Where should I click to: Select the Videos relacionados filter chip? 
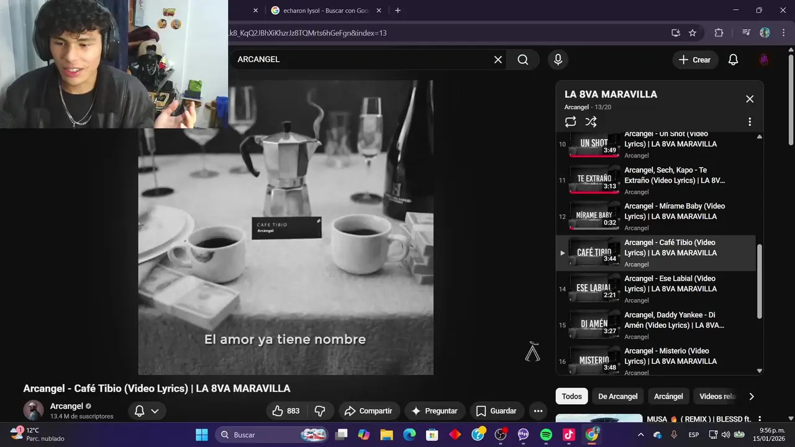click(717, 396)
